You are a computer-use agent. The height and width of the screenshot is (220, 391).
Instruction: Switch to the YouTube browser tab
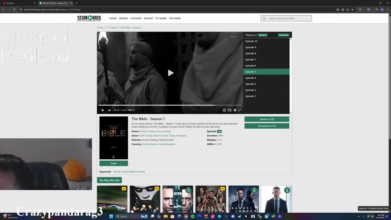[x=18, y=3]
